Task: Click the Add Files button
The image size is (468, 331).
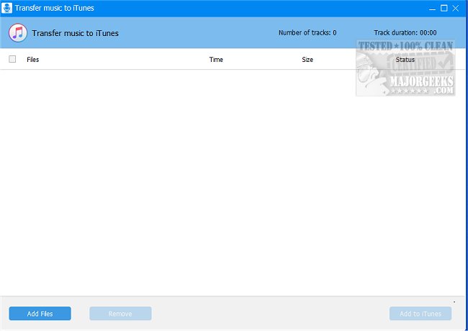Action: coord(40,314)
